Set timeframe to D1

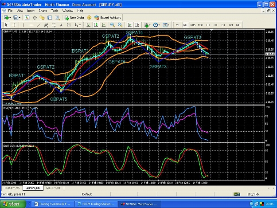tap(223, 25)
